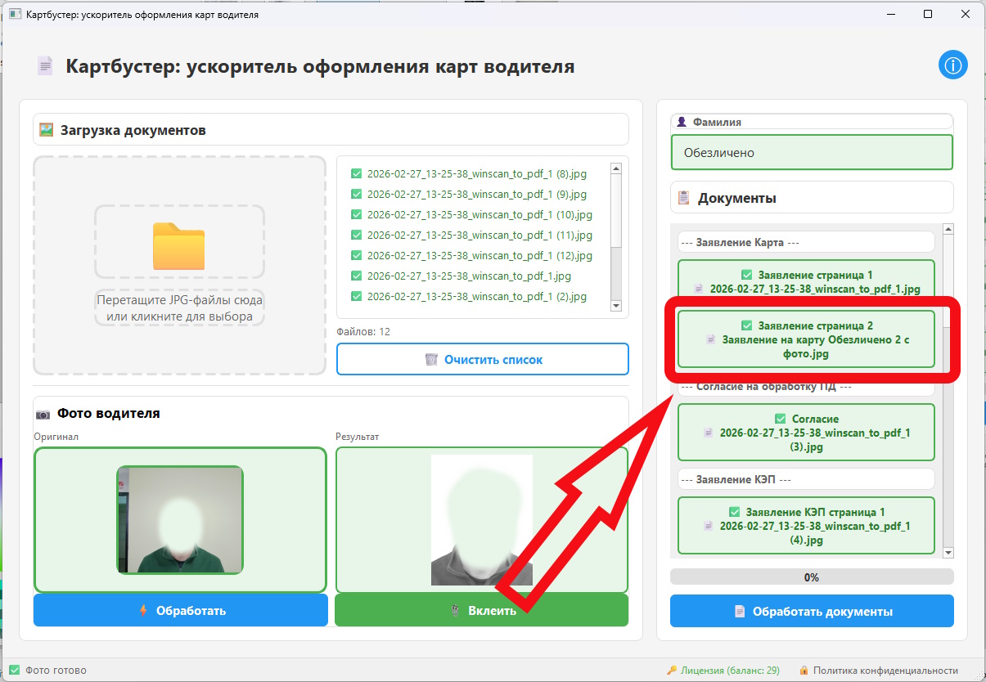Select the Заявление страница 1 document entry
The height and width of the screenshot is (682, 986).
coord(806,282)
